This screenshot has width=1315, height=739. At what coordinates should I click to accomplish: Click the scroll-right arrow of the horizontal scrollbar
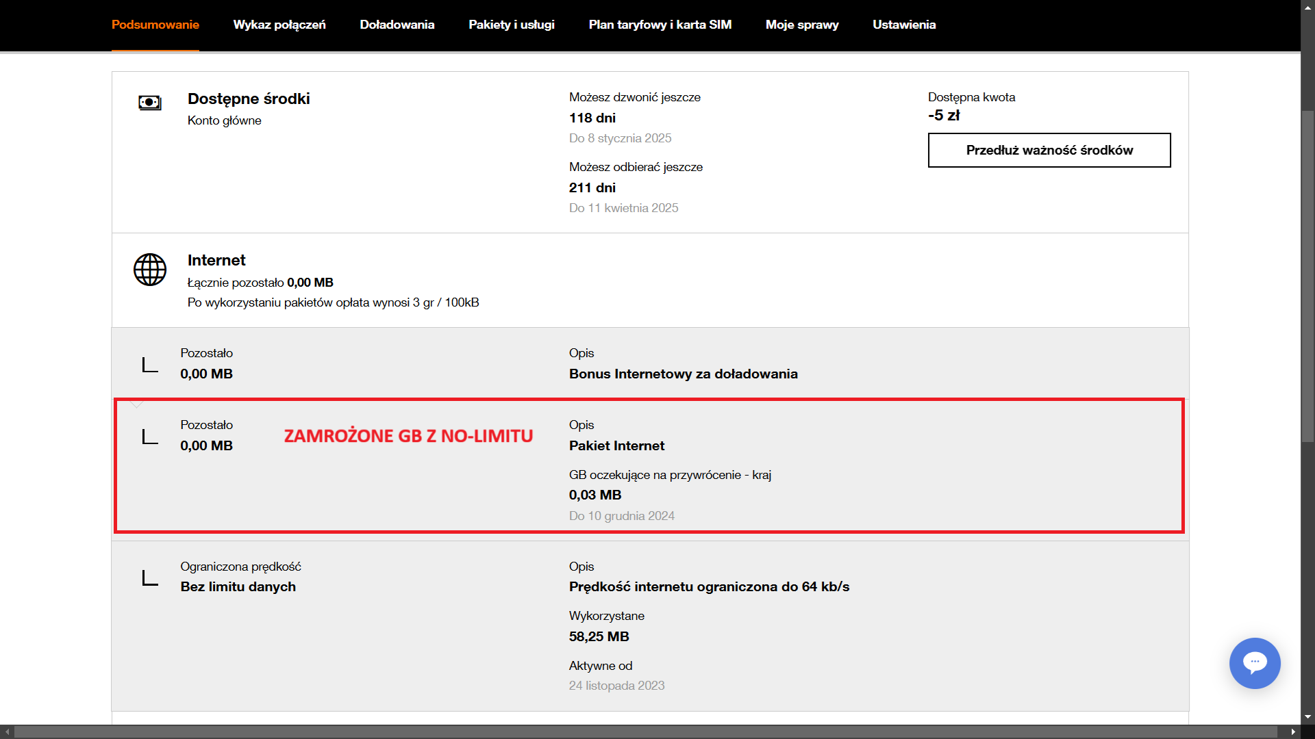pos(1294,732)
